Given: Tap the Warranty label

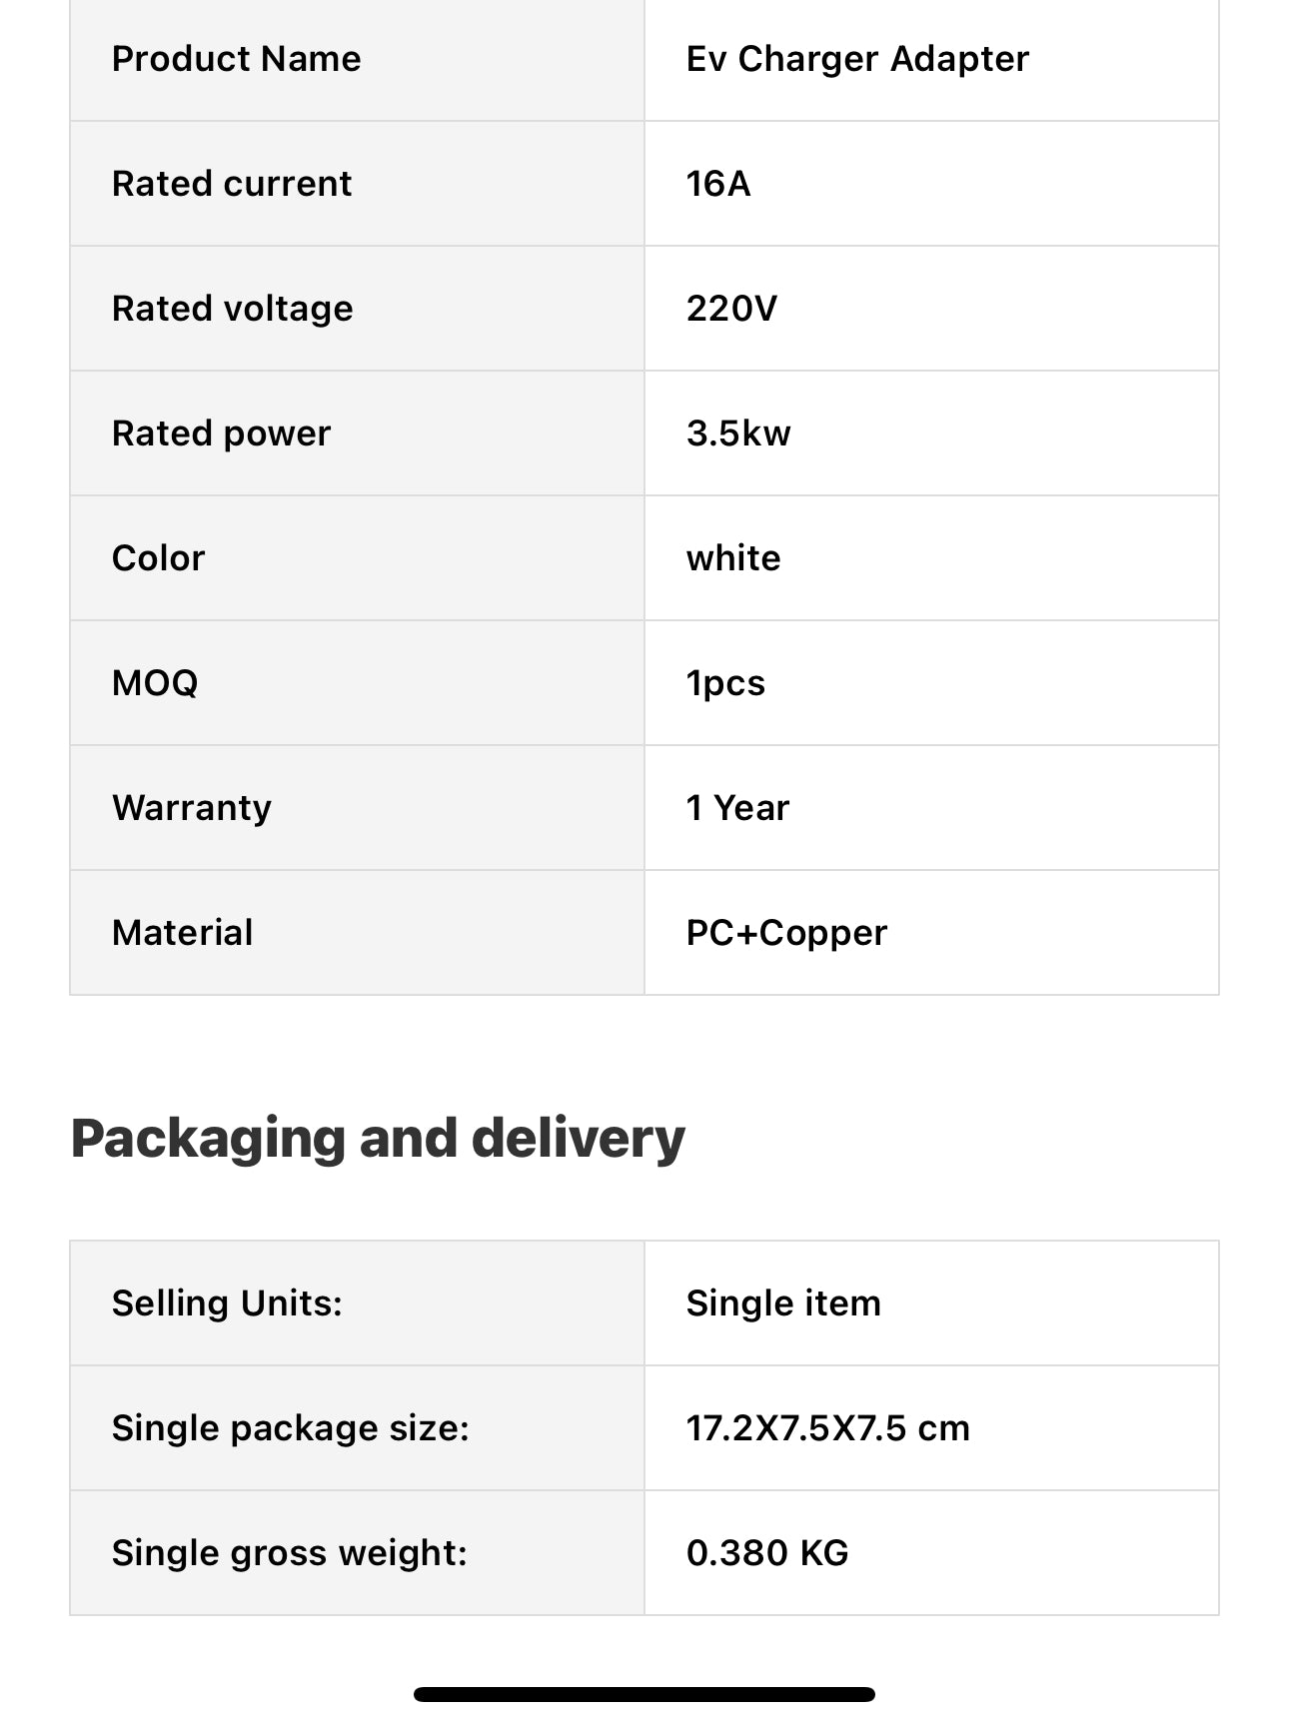Looking at the screenshot, I should tap(192, 808).
